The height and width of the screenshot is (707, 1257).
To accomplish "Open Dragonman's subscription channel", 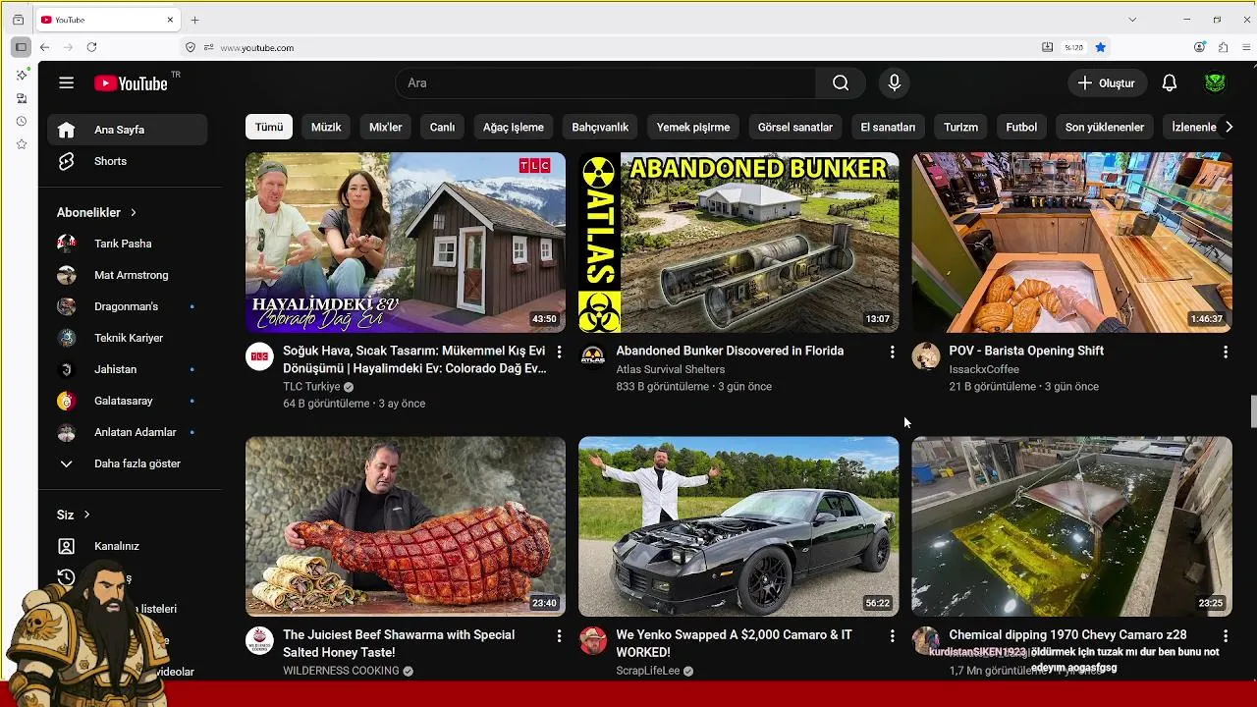I will click(128, 306).
